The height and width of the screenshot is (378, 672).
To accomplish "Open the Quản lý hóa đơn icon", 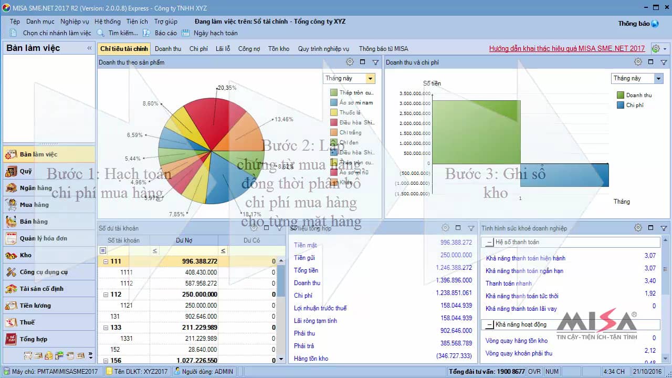I will pos(11,238).
